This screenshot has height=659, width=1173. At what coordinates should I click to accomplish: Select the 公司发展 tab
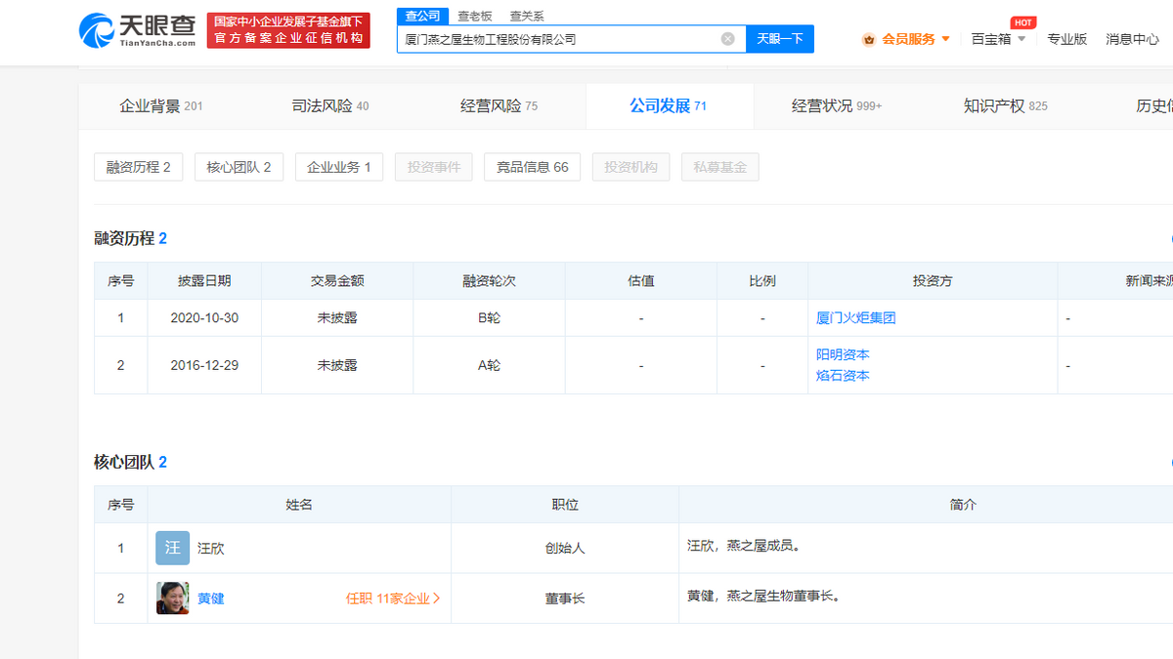click(x=669, y=106)
